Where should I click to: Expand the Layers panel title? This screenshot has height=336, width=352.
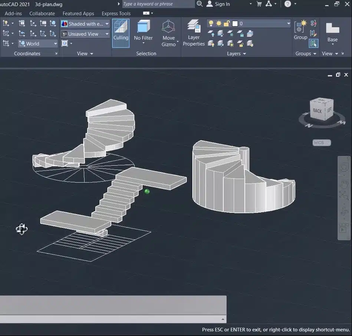(x=236, y=54)
